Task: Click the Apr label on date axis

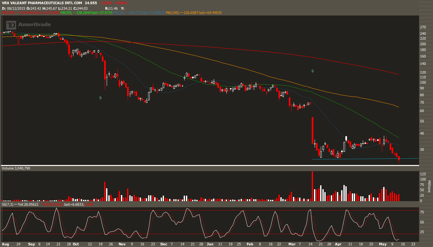Action: pos(338,244)
